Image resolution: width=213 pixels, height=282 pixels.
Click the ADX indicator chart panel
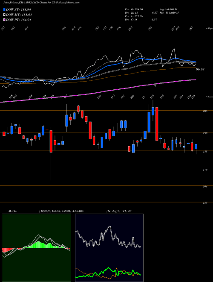pos(109,248)
